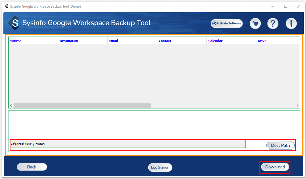Open the info about icon
The width and height of the screenshot is (306, 179).
pyautogui.click(x=291, y=24)
